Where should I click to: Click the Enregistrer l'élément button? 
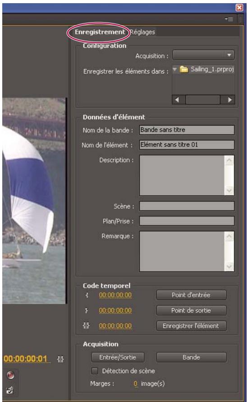191,326
